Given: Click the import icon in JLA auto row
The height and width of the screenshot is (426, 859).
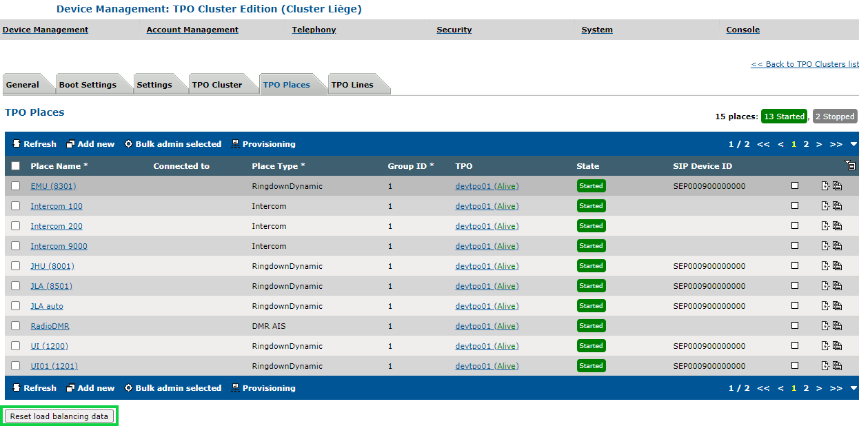Looking at the screenshot, I should pyautogui.click(x=825, y=306).
